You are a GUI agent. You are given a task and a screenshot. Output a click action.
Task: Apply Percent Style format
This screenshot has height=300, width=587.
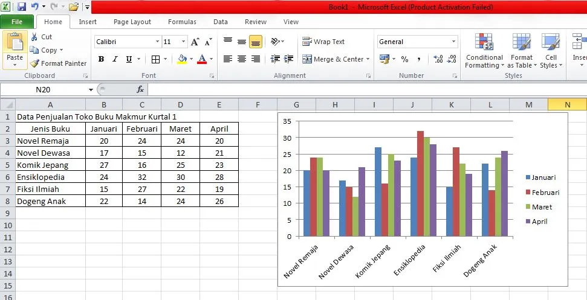[x=404, y=59]
